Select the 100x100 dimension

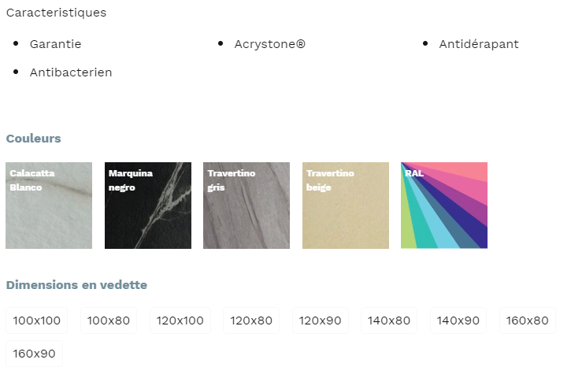pos(36,321)
